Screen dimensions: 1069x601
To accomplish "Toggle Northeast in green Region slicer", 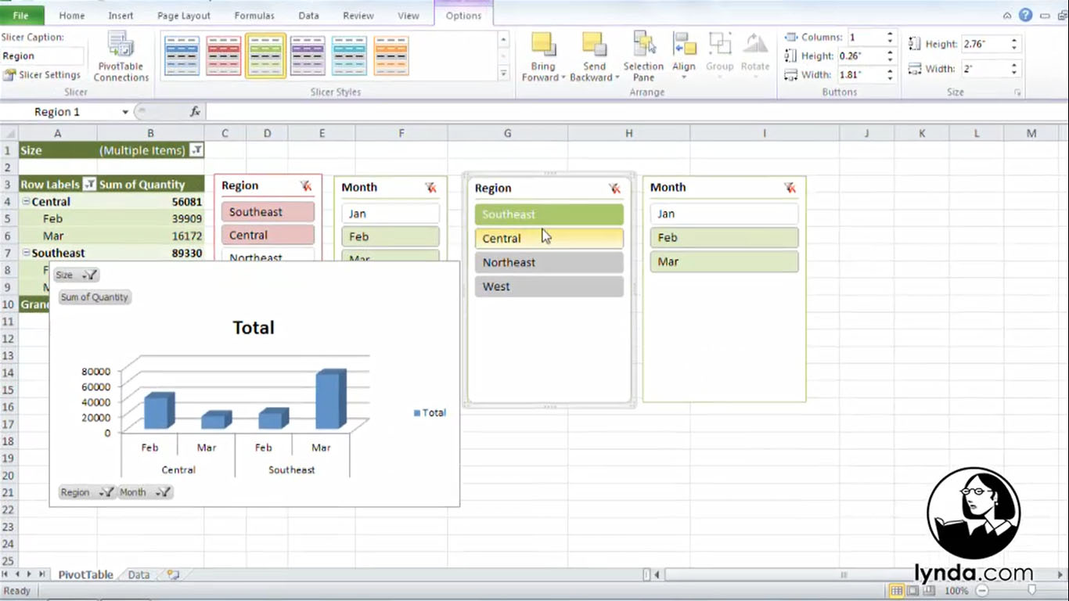I will click(x=549, y=263).
